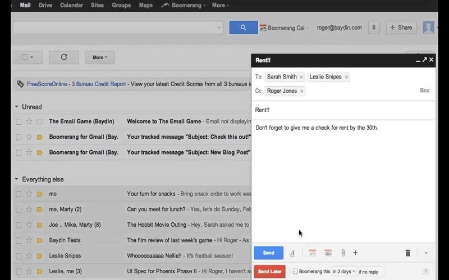The width and height of the screenshot is (449, 280).
Task: Star the "New Blog Post" tracked message
Action: pos(29,152)
